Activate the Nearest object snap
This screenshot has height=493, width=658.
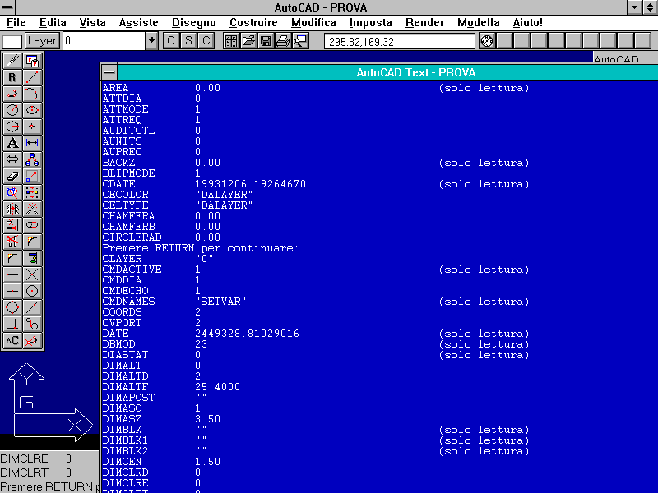pos(32,307)
